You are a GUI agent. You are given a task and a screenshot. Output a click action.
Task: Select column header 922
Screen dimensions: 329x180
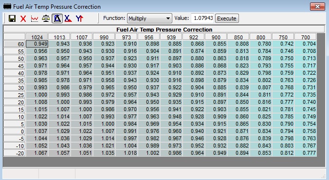coord(193,37)
